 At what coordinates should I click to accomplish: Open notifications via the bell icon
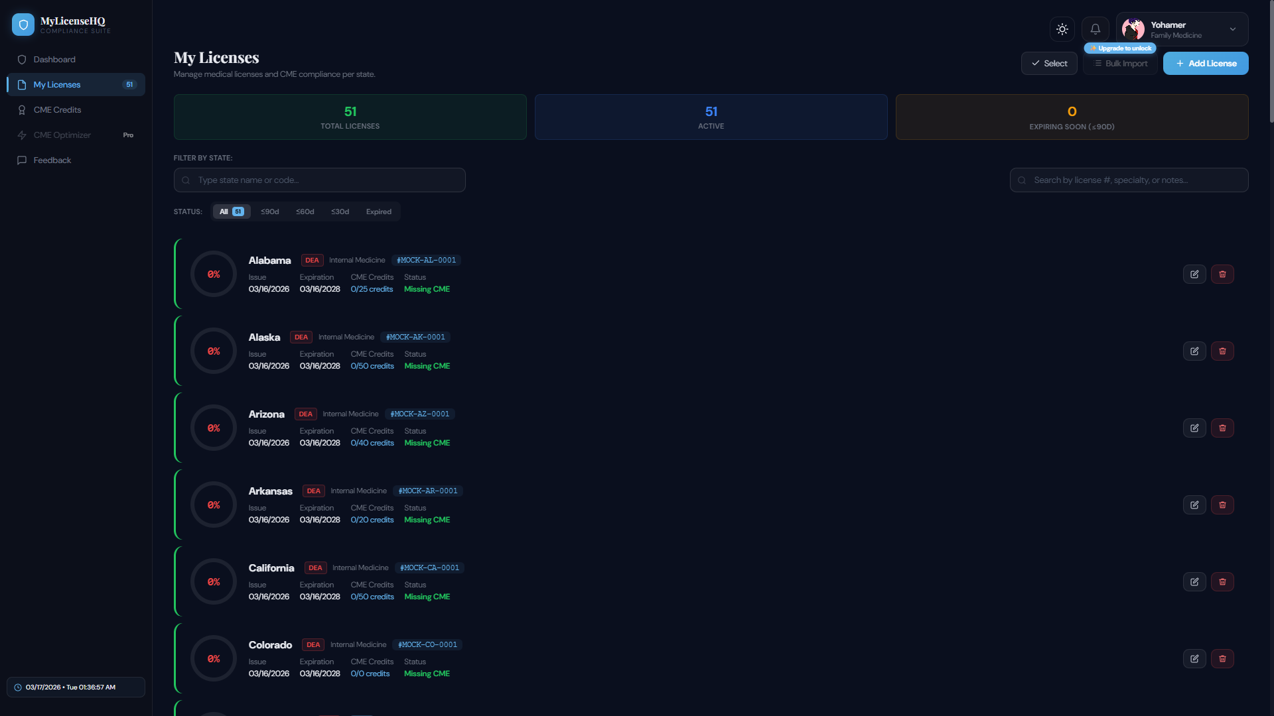[1095, 29]
